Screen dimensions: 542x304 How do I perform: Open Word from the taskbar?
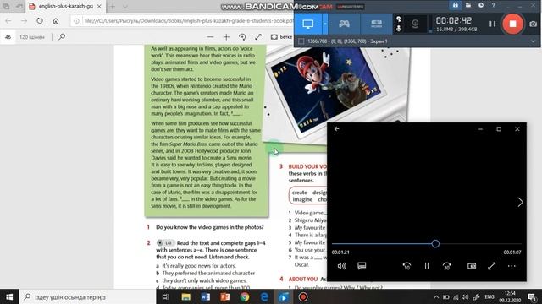tap(205, 296)
